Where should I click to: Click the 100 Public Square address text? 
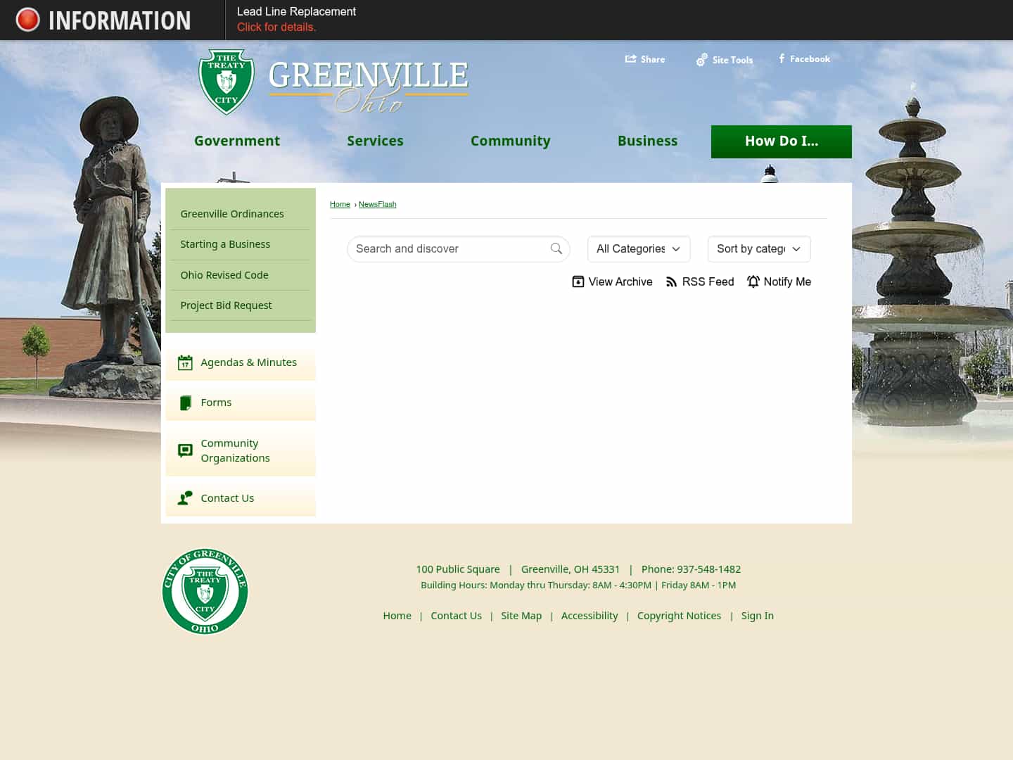458,569
